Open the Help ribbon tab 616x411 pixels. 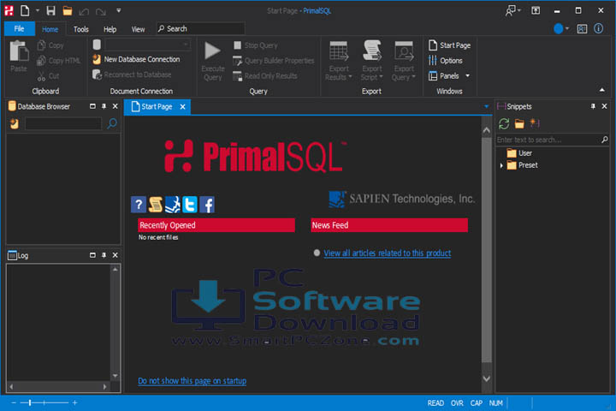tap(110, 29)
